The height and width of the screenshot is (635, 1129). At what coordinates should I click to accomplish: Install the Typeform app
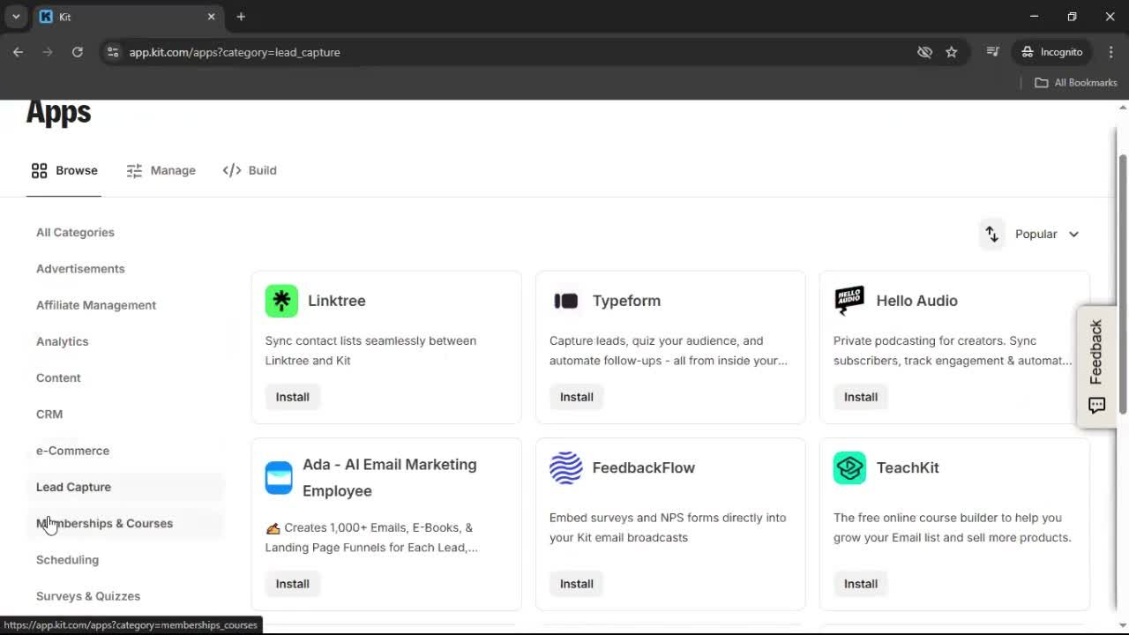coord(576,397)
